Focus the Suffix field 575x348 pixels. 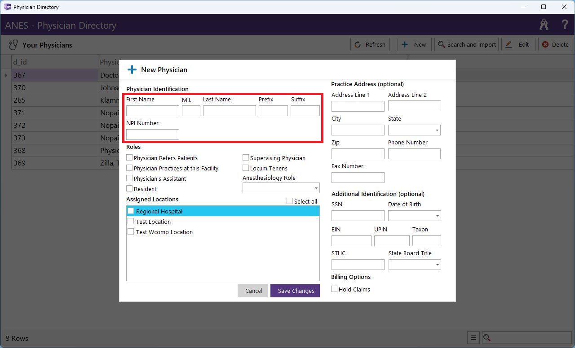(x=305, y=110)
